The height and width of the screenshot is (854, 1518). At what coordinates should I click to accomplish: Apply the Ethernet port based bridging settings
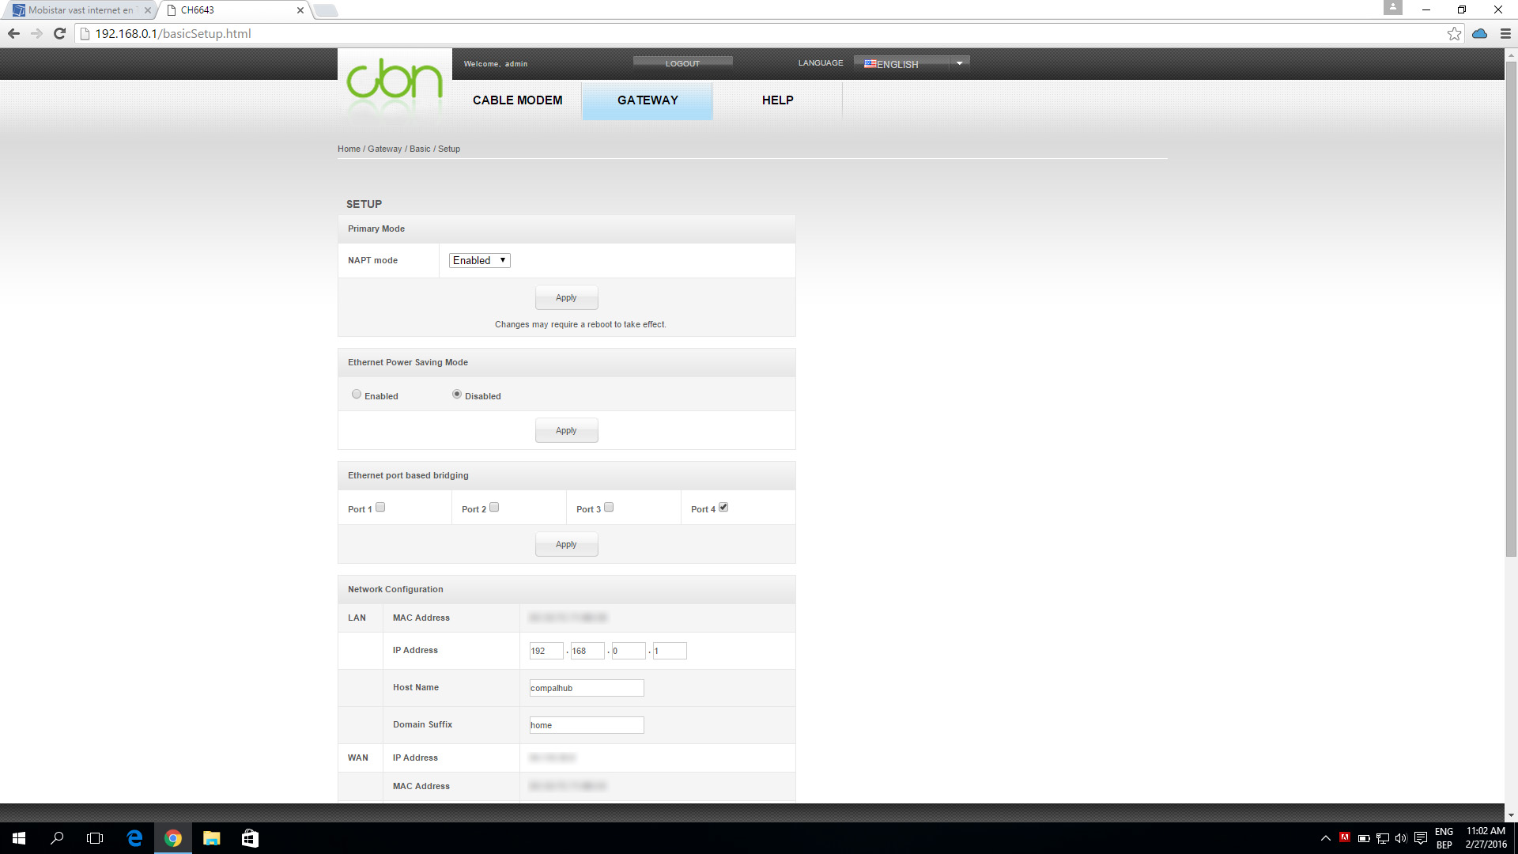click(566, 545)
